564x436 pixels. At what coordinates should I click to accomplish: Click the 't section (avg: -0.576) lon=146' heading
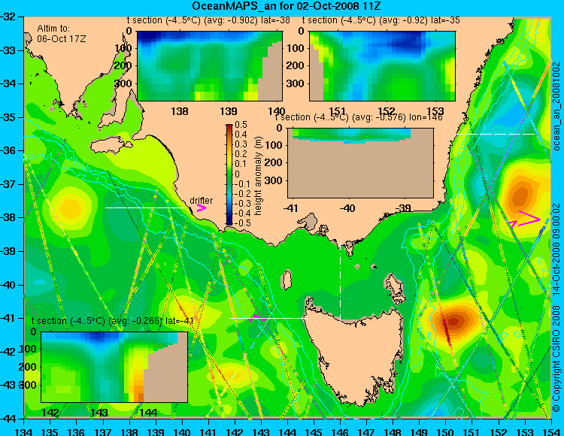[x=359, y=117]
